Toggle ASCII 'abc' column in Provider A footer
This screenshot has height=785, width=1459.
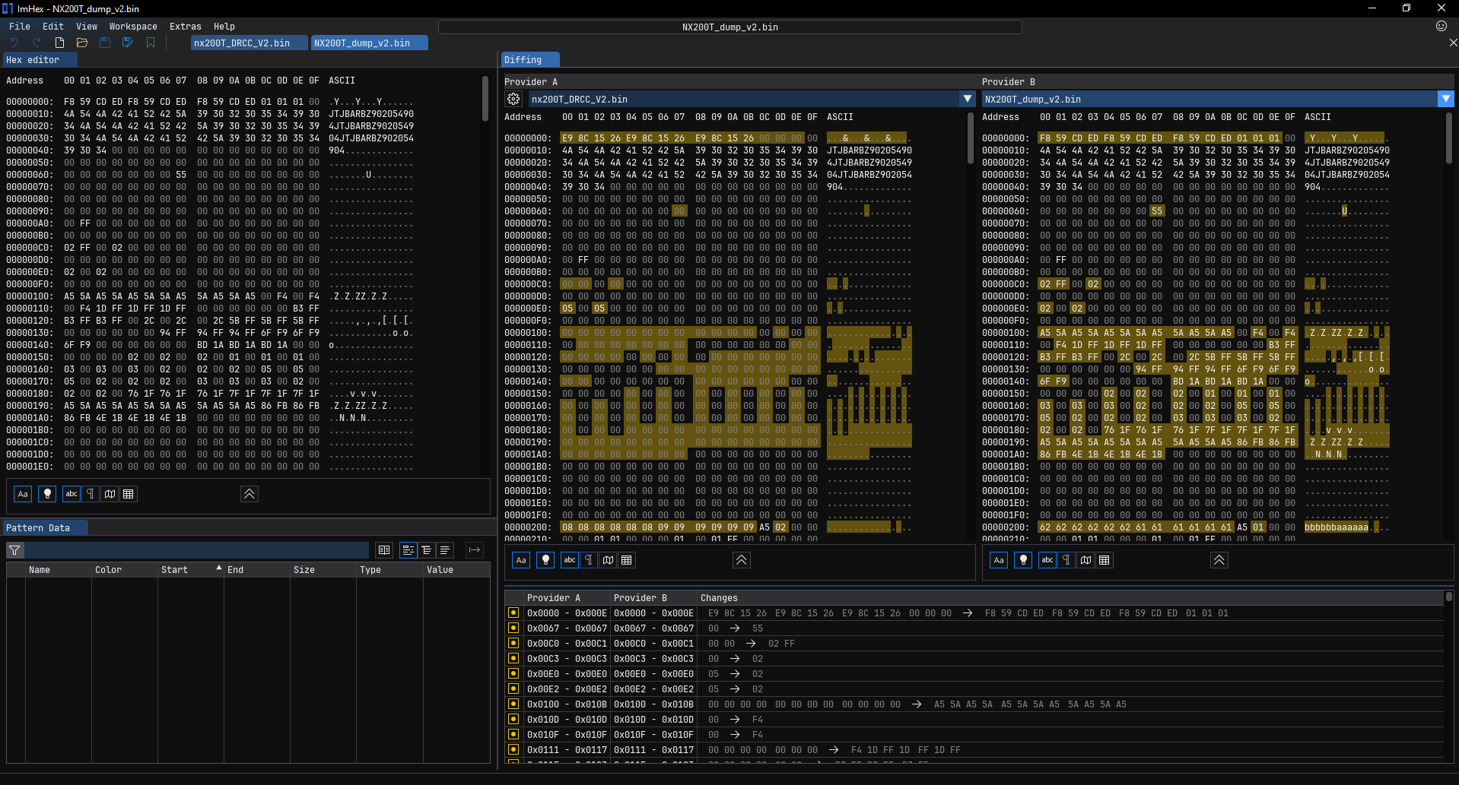point(569,560)
